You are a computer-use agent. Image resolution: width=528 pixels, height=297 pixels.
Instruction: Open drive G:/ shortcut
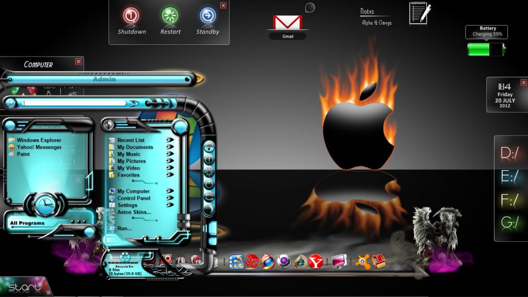[510, 223]
